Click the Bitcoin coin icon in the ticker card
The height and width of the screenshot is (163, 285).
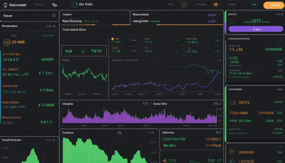(x=112, y=38)
